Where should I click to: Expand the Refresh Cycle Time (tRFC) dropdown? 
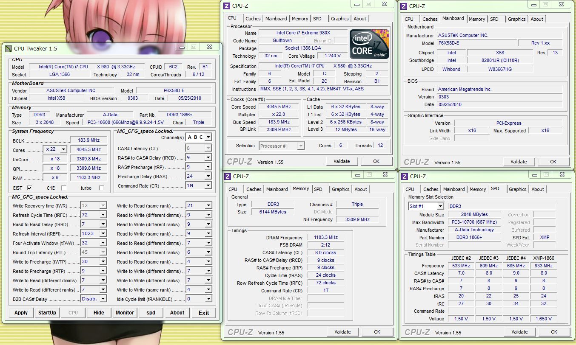[103, 215]
